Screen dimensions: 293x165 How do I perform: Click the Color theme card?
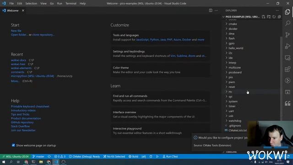(x=161, y=70)
